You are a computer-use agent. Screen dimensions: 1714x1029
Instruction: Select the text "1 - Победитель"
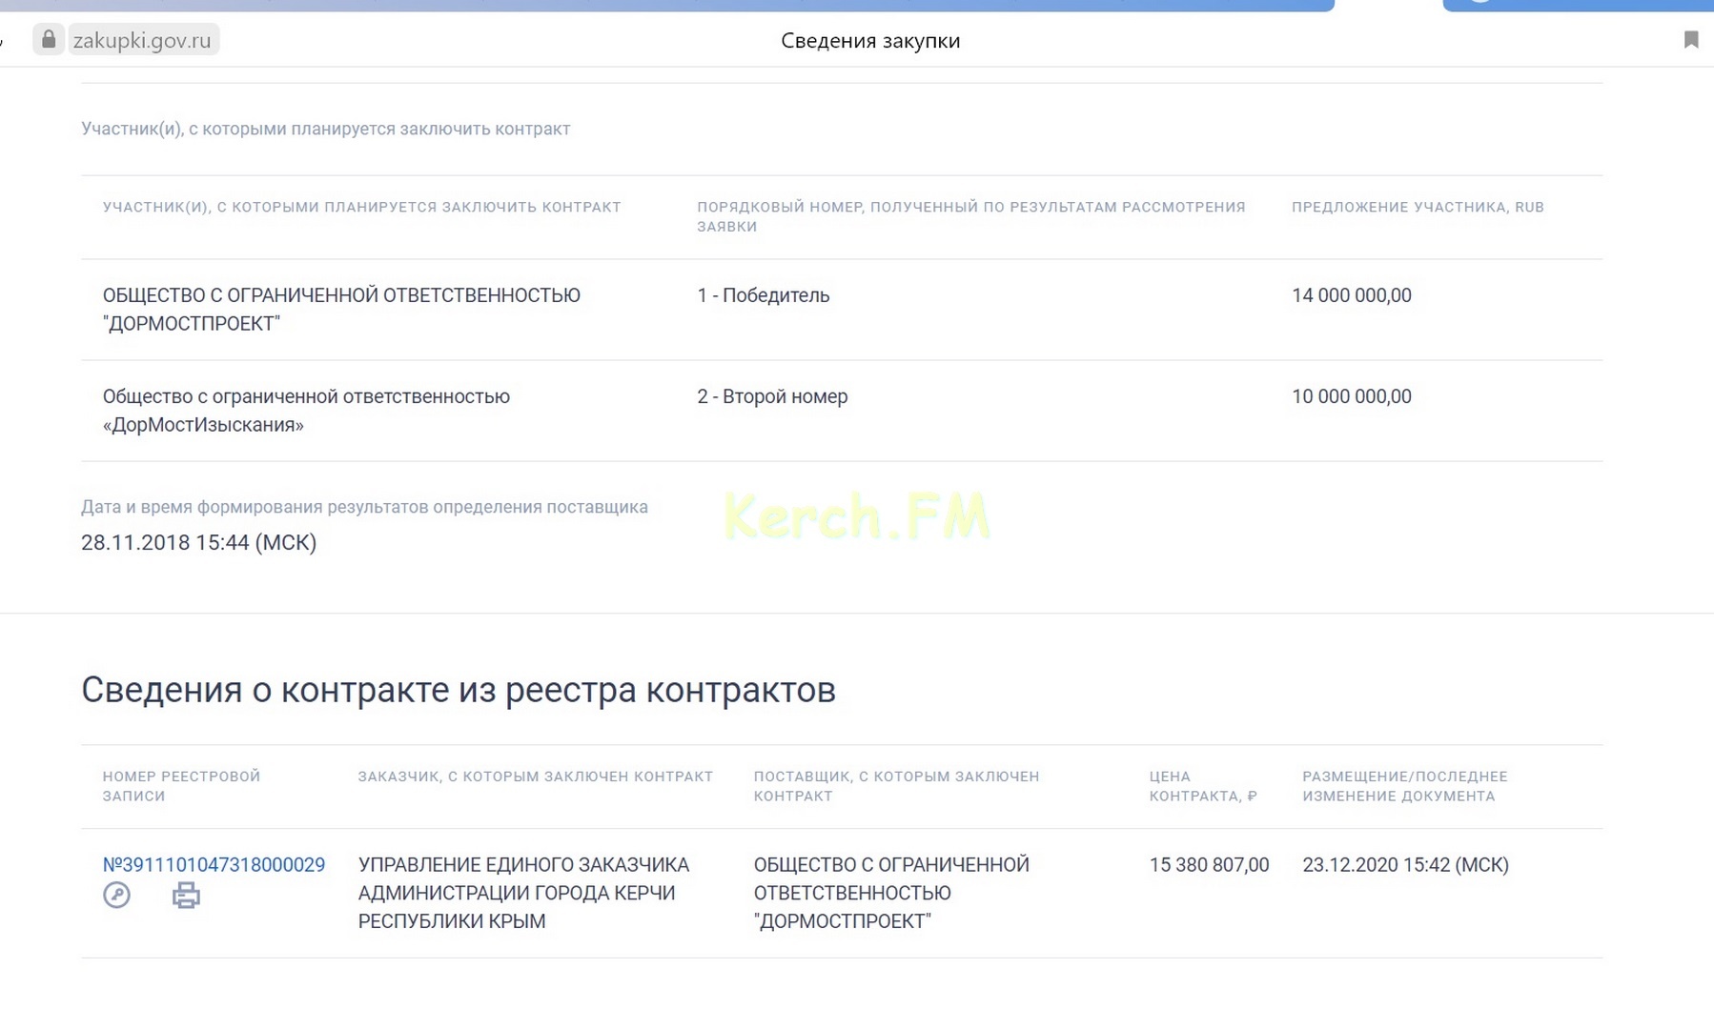[x=764, y=295]
